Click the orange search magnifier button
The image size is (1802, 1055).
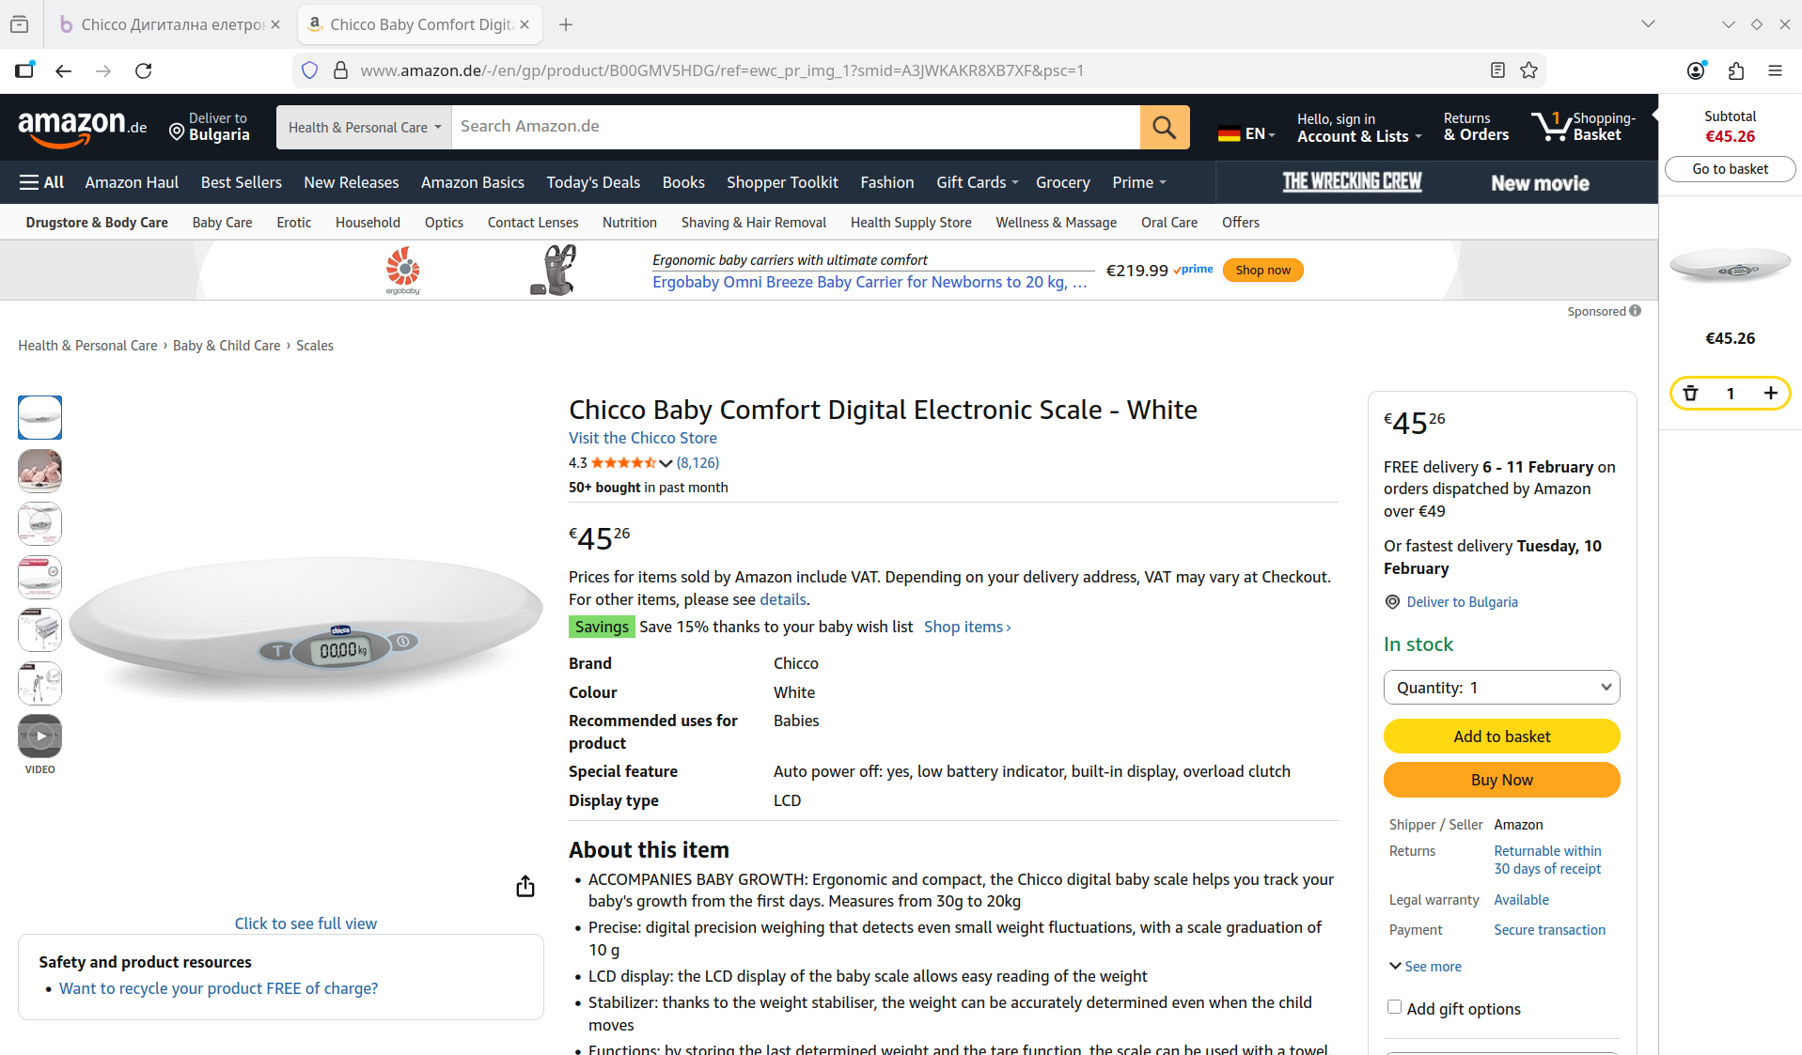pos(1164,127)
